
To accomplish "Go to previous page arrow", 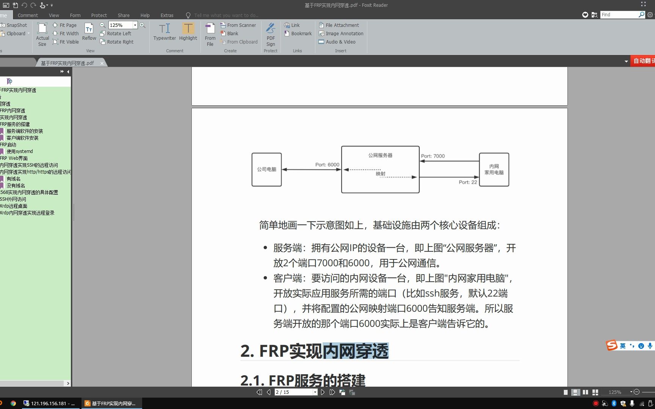I will pos(269,392).
